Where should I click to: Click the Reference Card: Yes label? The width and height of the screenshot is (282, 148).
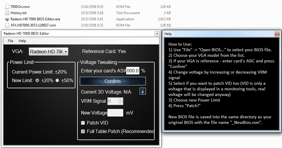pos(104,51)
